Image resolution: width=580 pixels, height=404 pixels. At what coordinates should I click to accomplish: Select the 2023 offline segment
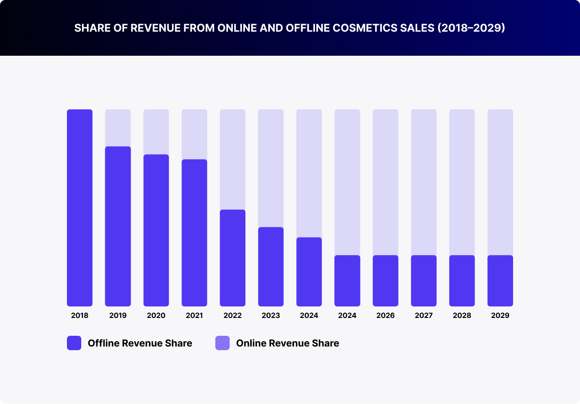pyautogui.click(x=271, y=265)
